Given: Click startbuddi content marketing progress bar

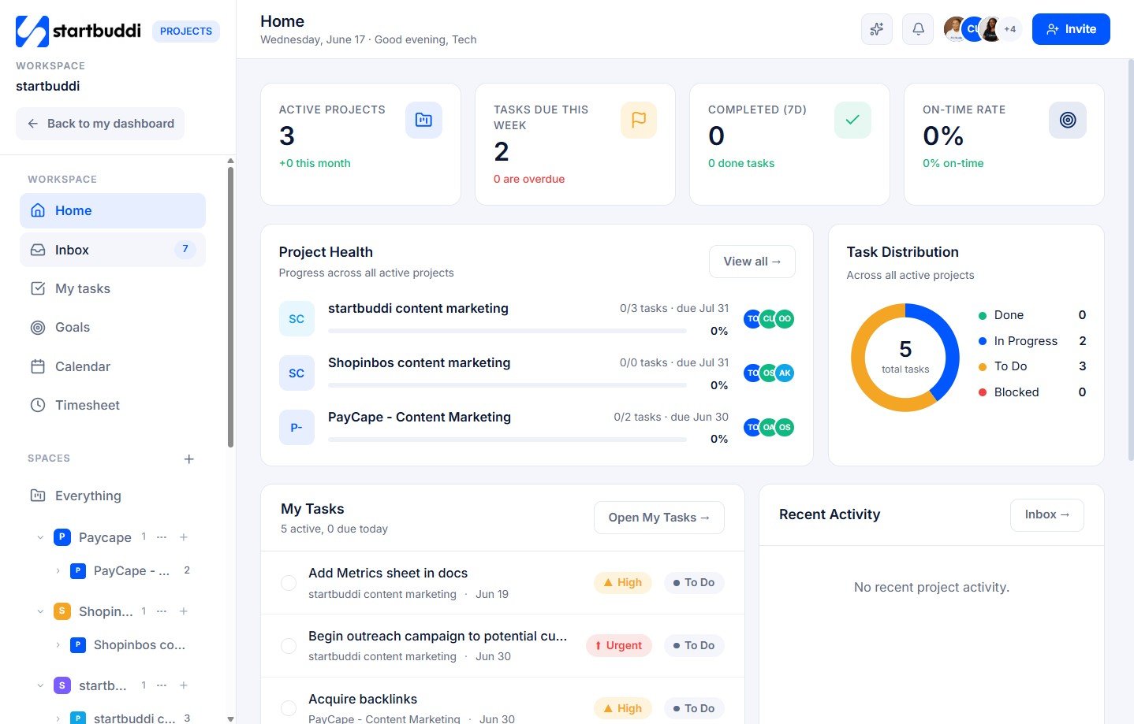Looking at the screenshot, I should (507, 331).
